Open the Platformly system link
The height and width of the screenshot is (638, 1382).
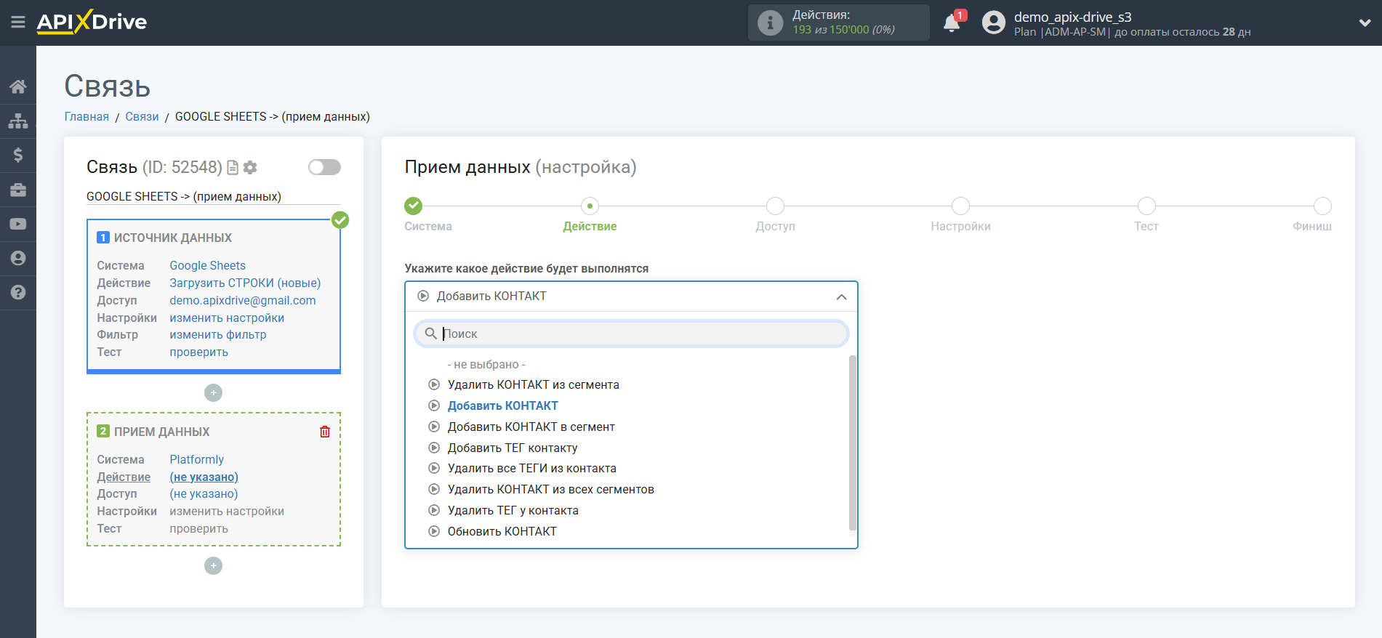pos(196,459)
